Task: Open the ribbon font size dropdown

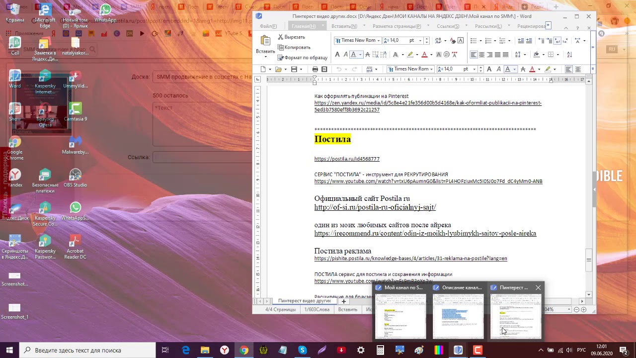Action: (420, 40)
